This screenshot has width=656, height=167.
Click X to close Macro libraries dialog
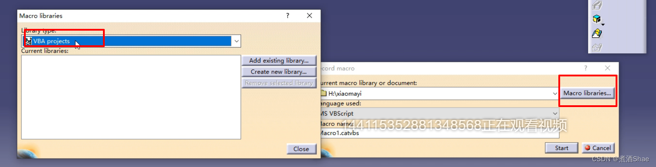(x=309, y=16)
